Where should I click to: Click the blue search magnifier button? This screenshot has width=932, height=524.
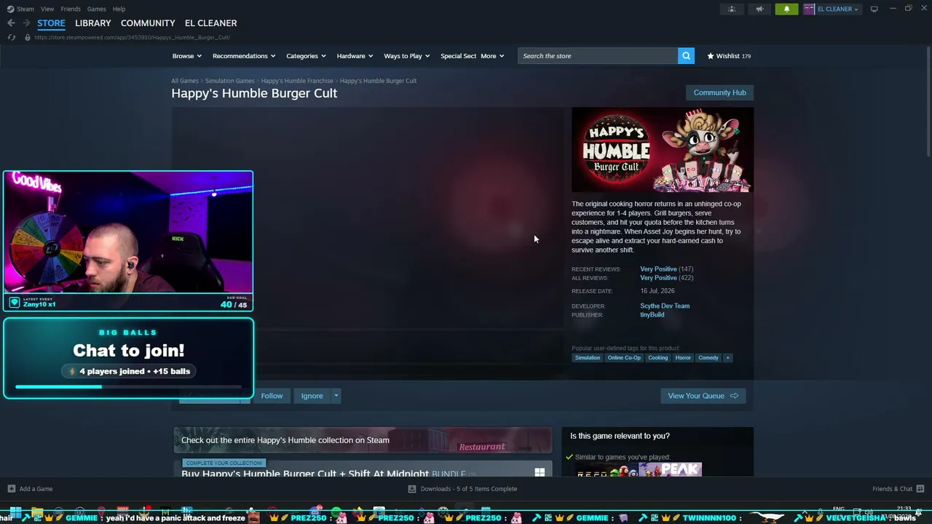pos(686,56)
